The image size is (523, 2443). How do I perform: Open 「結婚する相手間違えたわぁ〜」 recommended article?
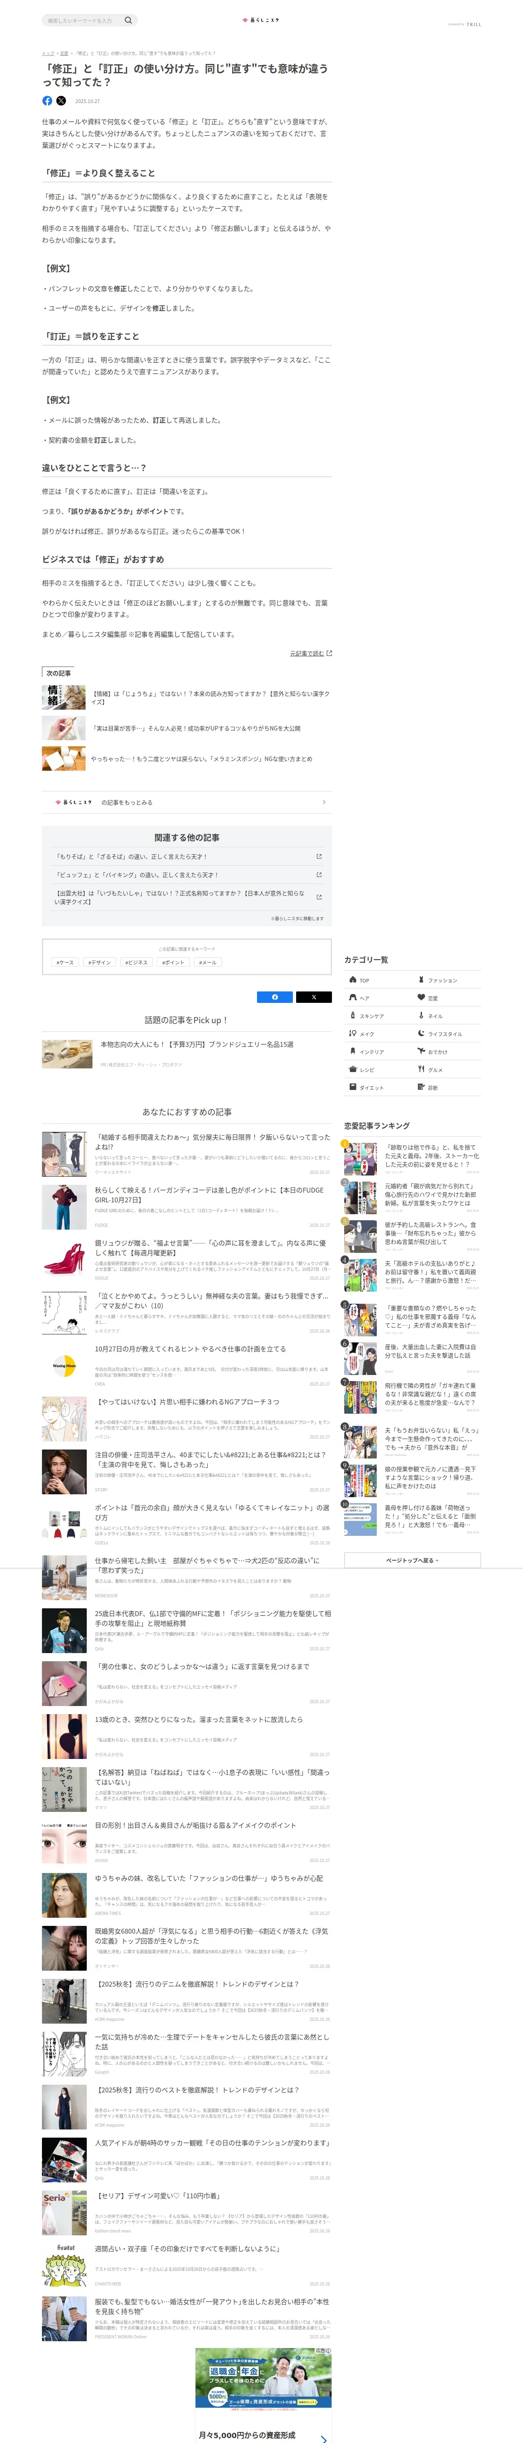pyautogui.click(x=213, y=1141)
